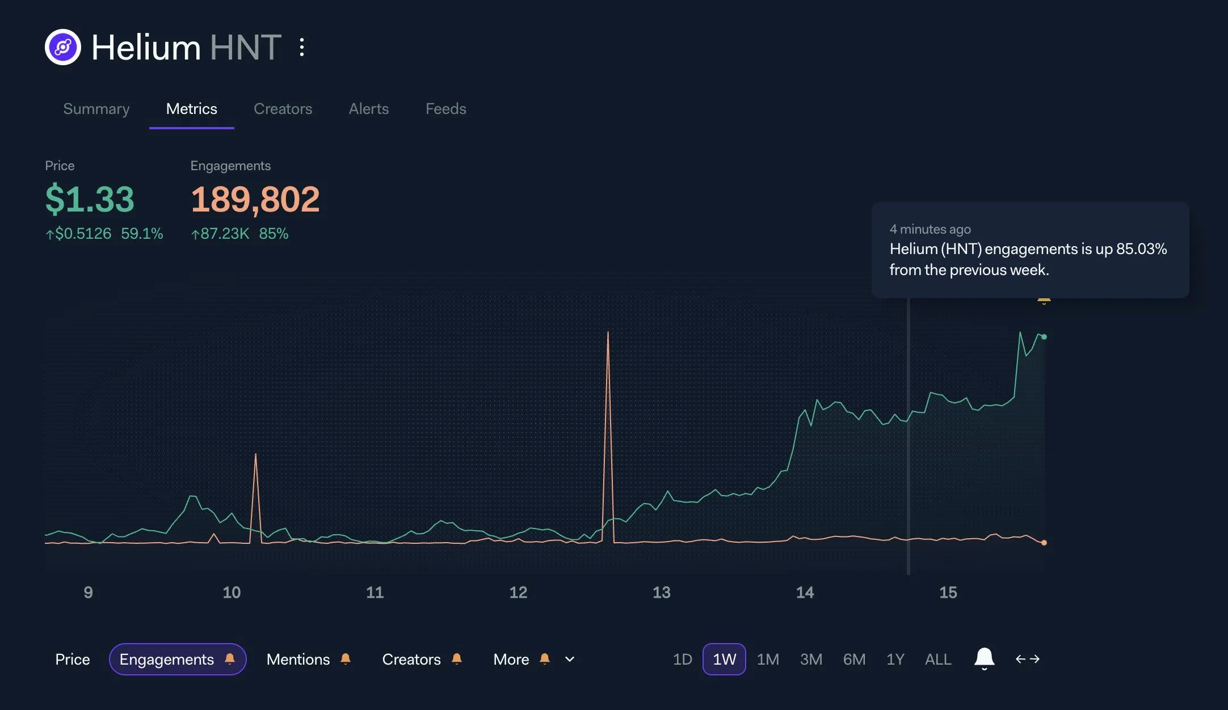Switch to the Summary tab
Screen dimensions: 1228x710
(95, 109)
